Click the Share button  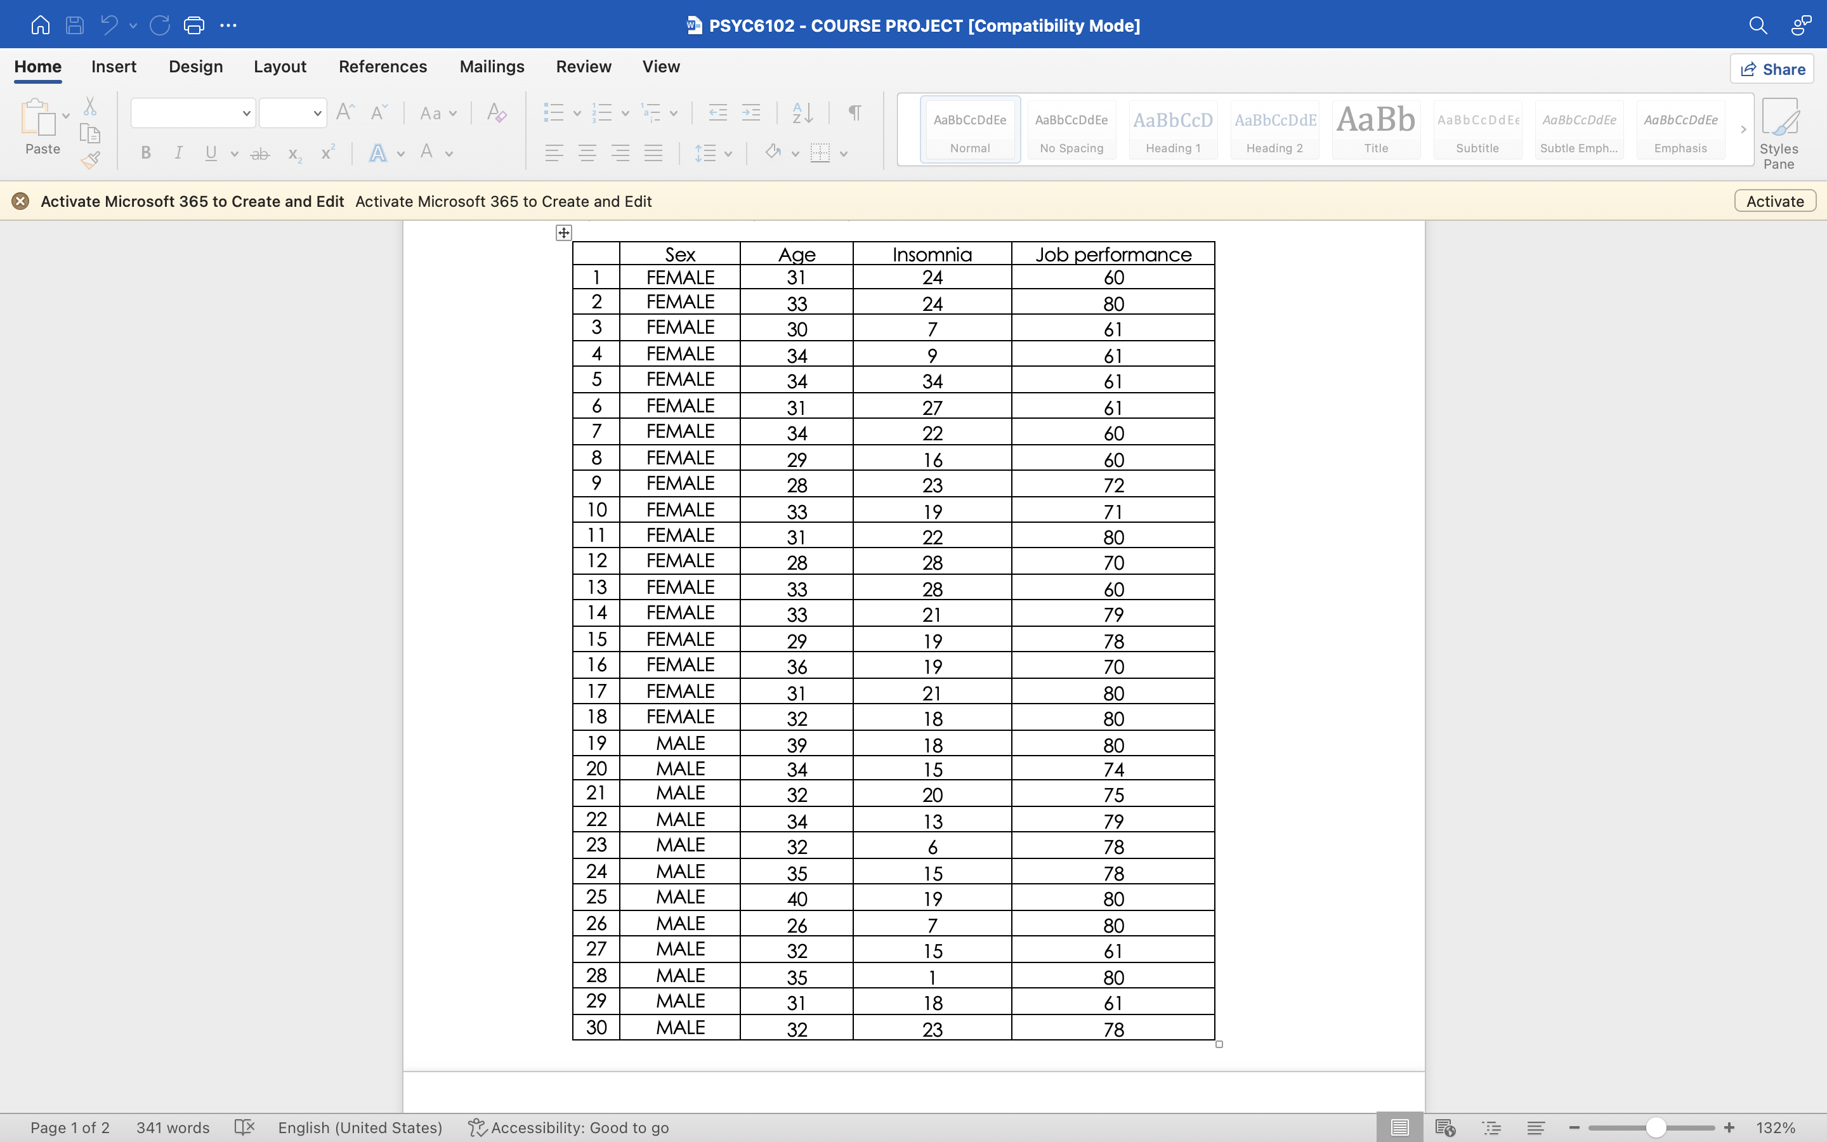pyautogui.click(x=1771, y=69)
